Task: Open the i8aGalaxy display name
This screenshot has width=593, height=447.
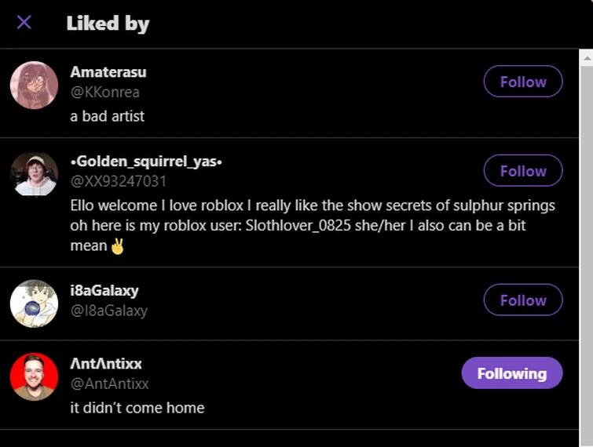Action: point(104,291)
